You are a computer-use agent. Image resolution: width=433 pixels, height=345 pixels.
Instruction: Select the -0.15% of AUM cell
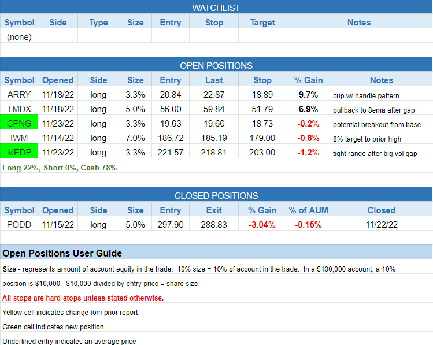tap(309, 224)
